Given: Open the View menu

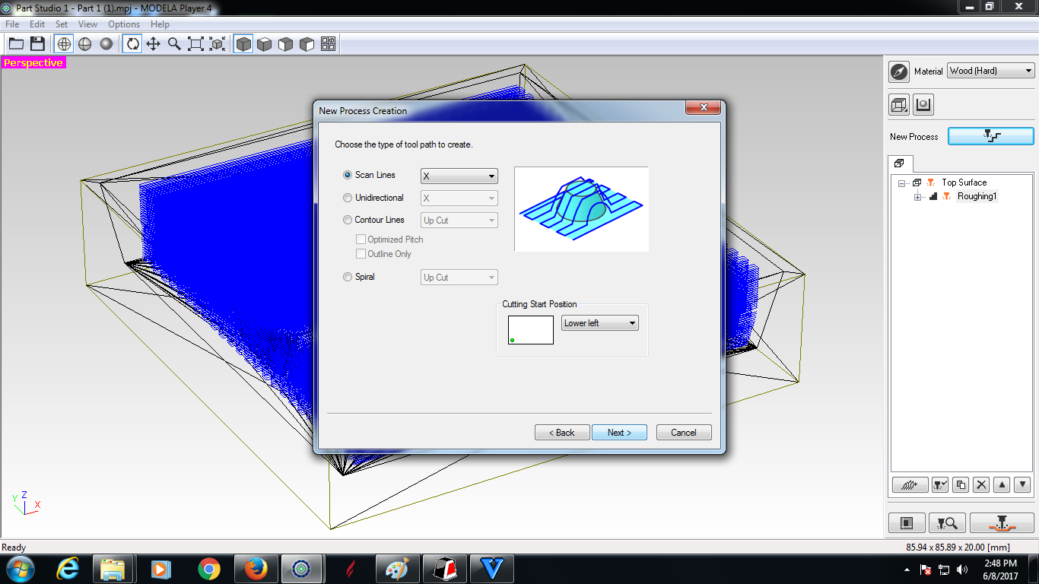Looking at the screenshot, I should click(x=87, y=24).
